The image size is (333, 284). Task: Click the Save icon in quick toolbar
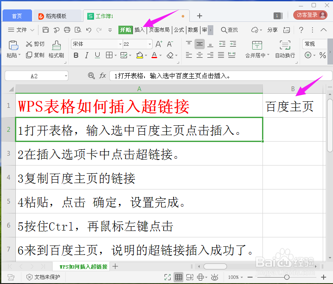(46, 30)
